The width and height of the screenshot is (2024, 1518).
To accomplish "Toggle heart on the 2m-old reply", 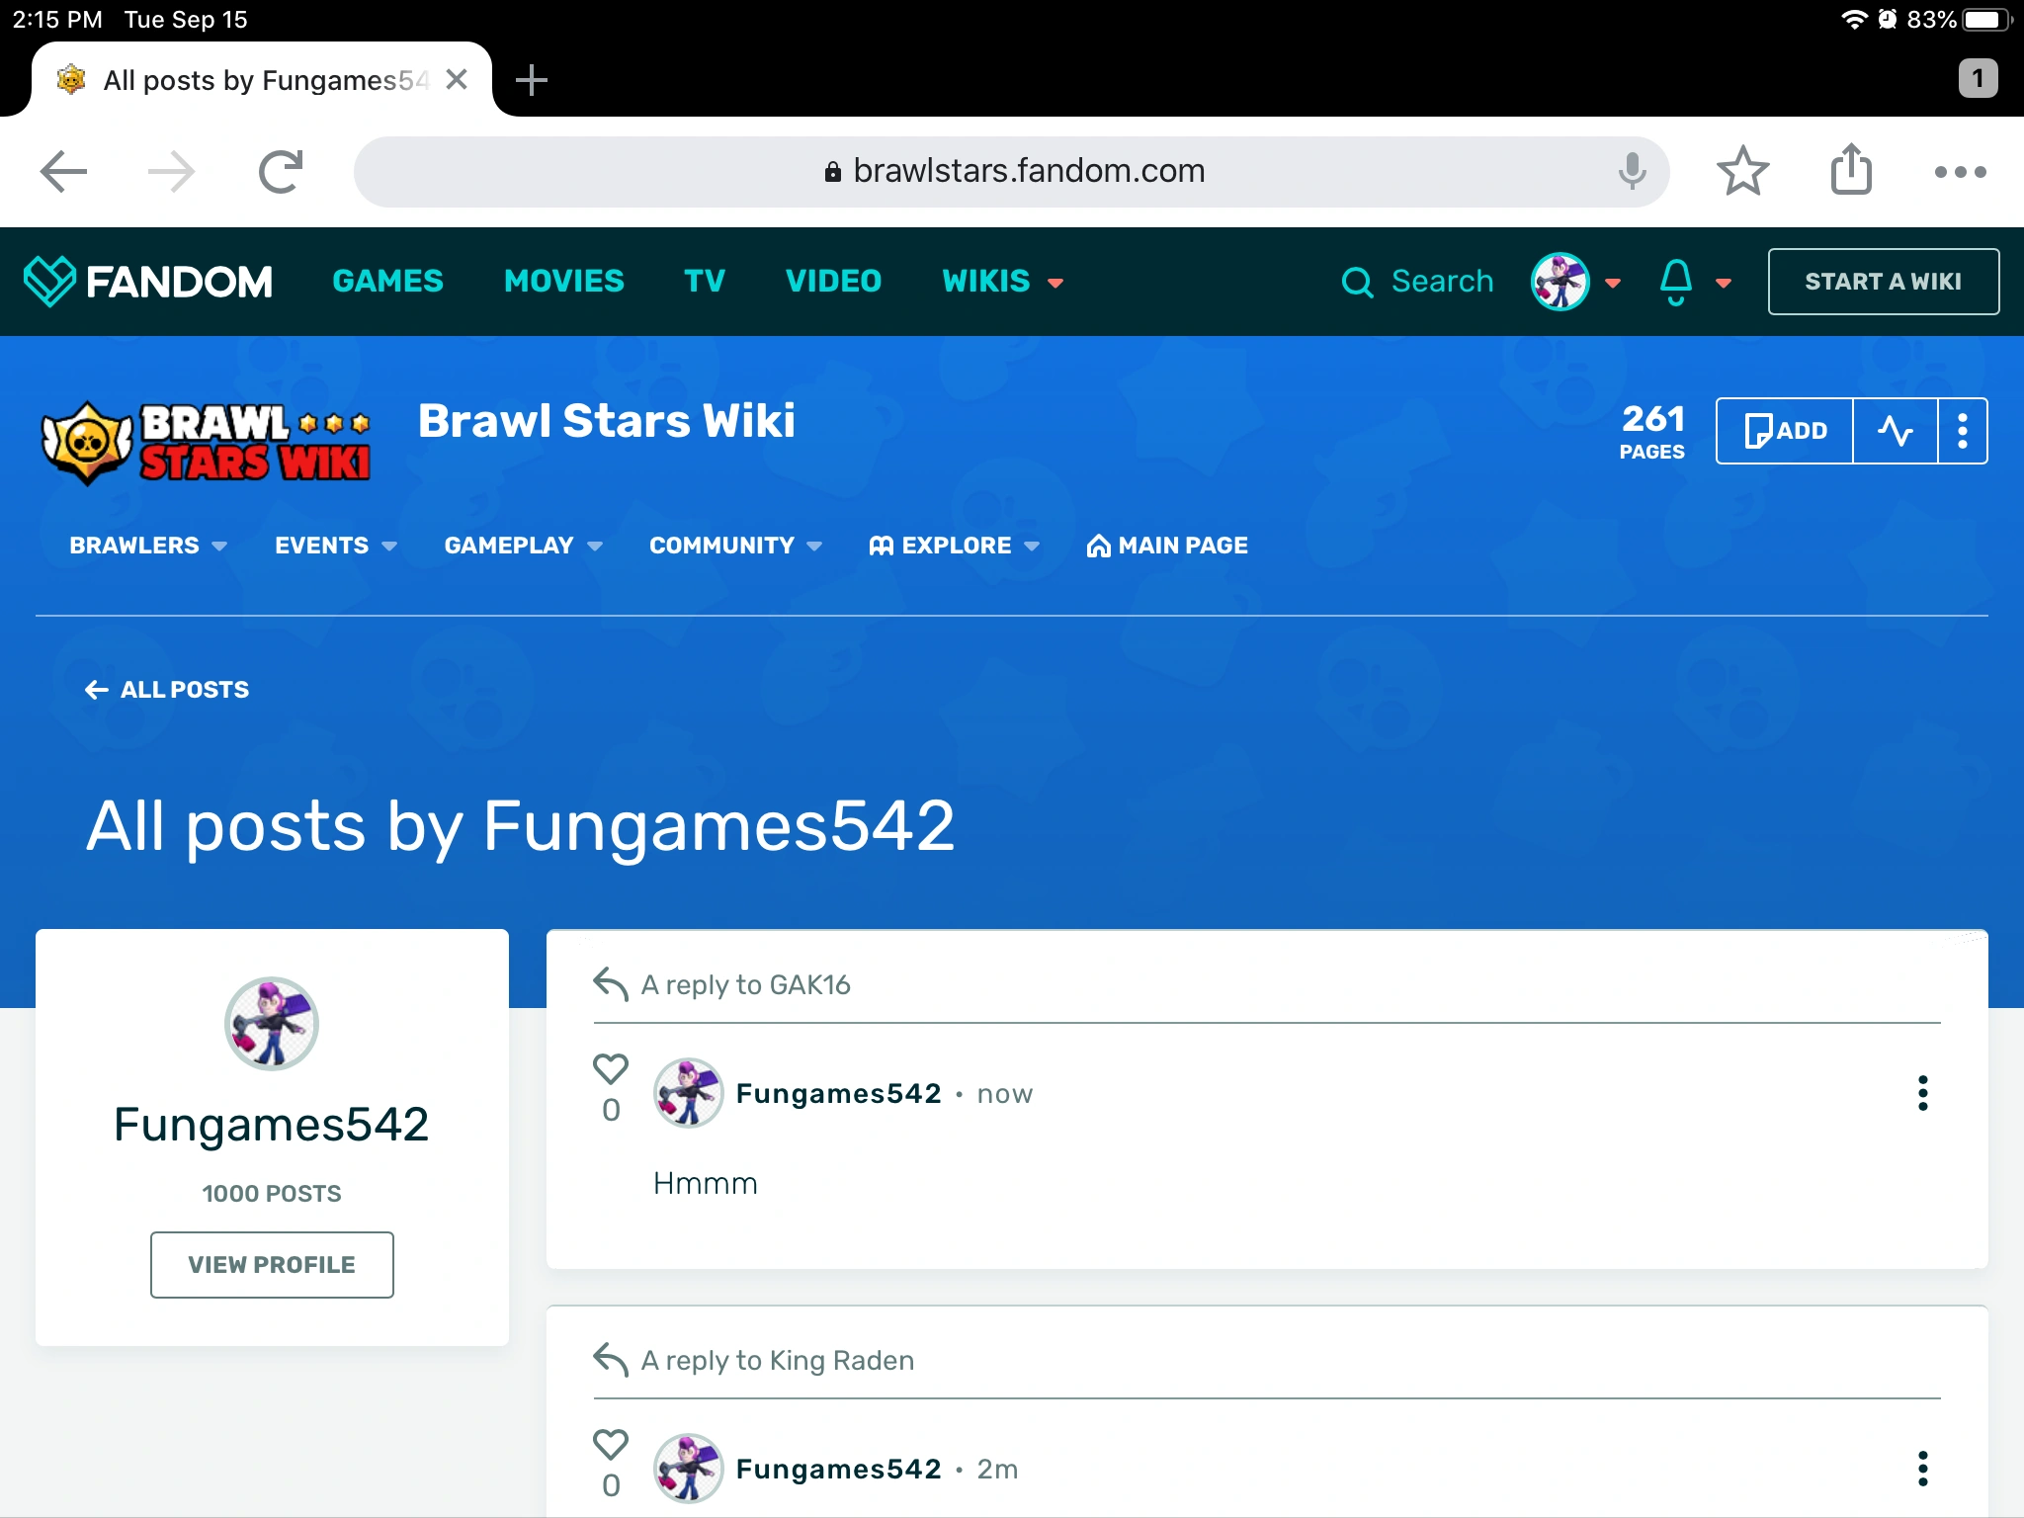I will click(611, 1445).
